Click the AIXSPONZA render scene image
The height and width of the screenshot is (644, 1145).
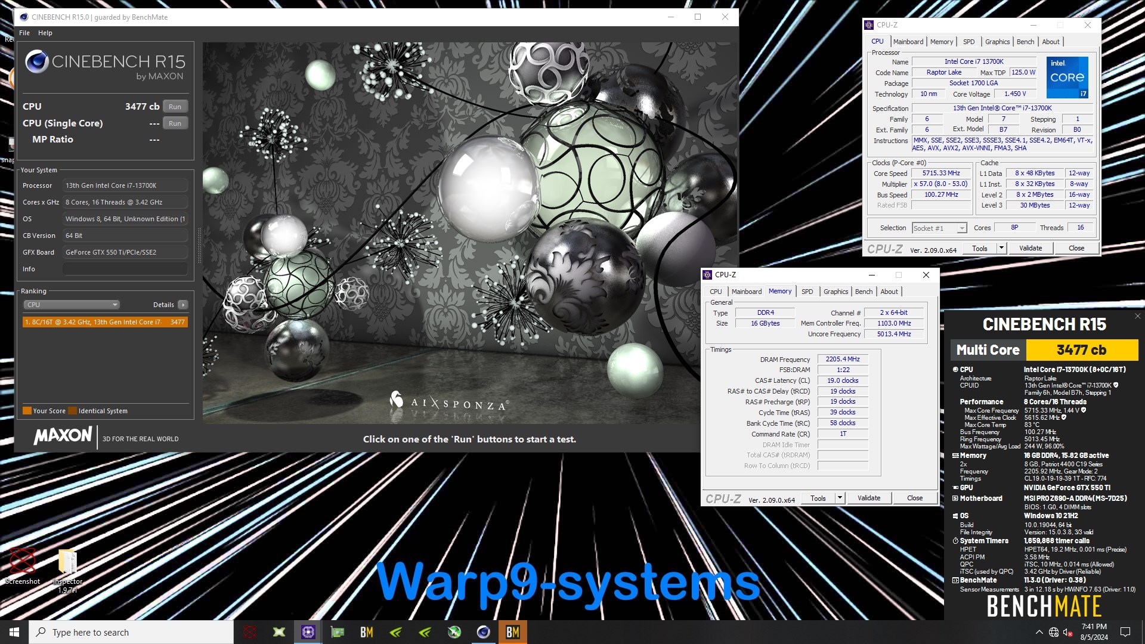click(x=451, y=233)
